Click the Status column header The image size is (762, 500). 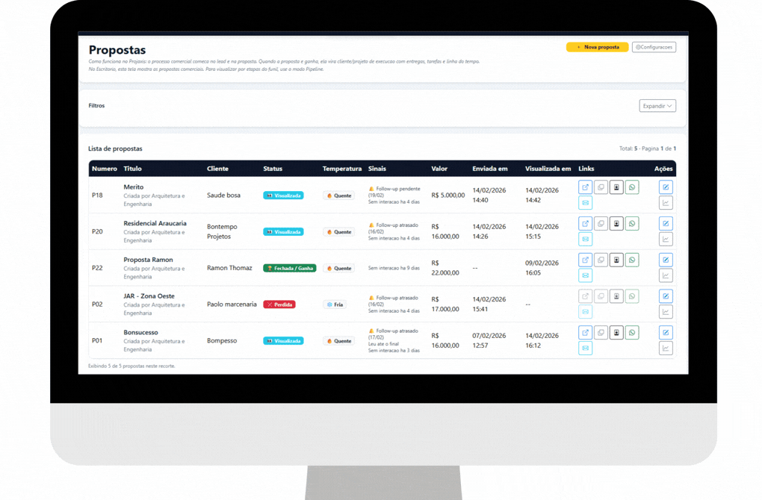(x=273, y=169)
